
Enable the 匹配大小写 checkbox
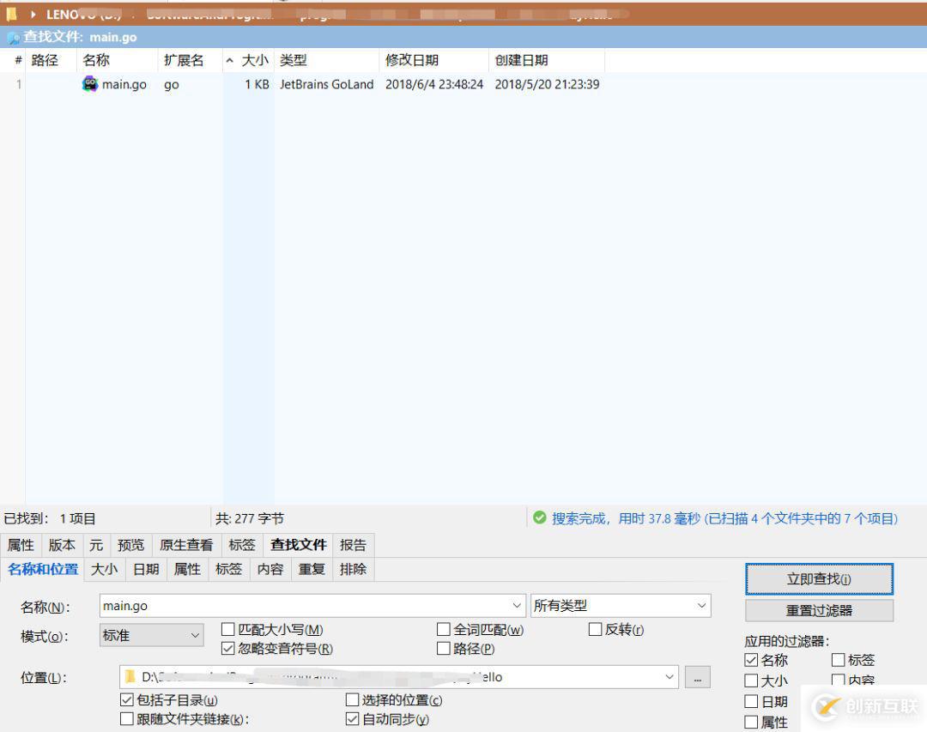227,629
